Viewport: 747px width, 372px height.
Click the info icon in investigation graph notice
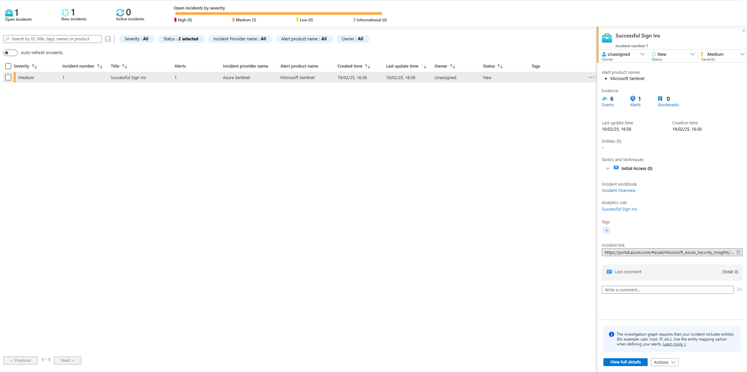(x=612, y=334)
